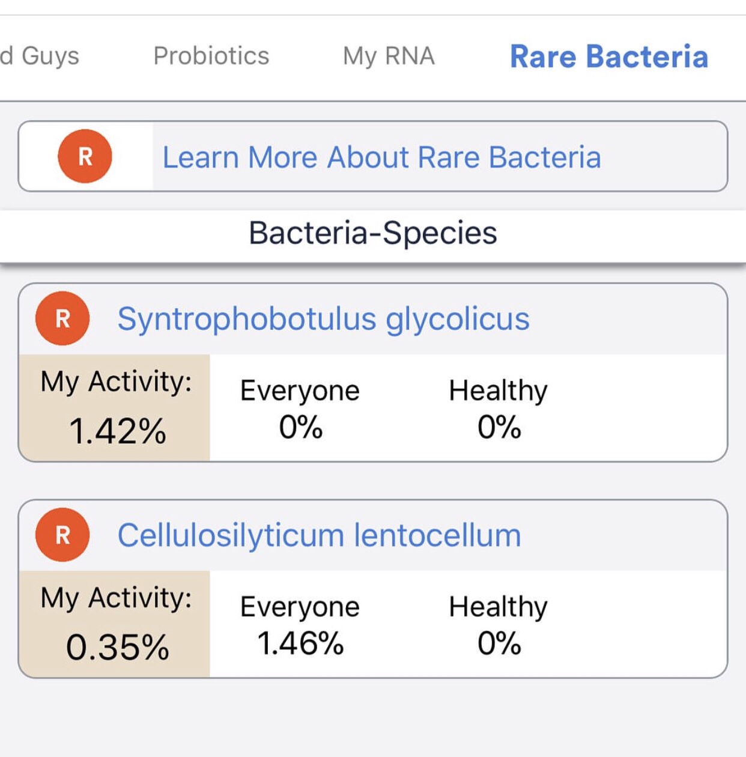Open the Cellulosilyticum lentocellum details

tap(319, 534)
